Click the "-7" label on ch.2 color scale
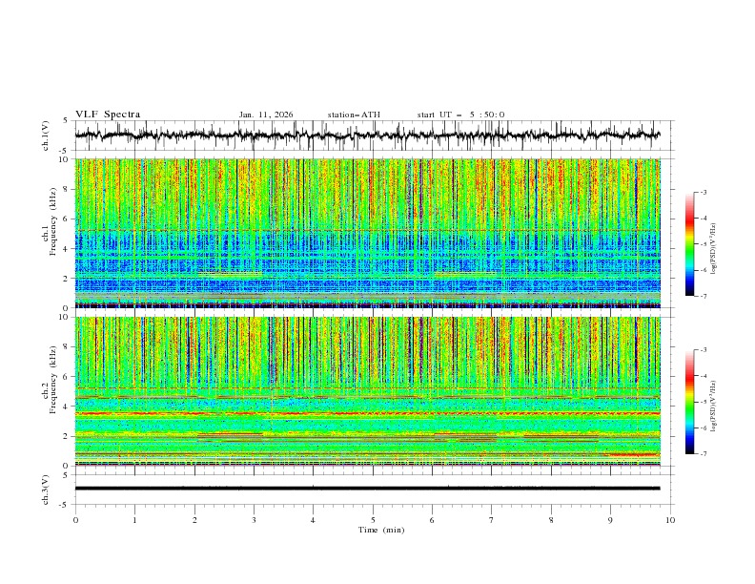The image size is (755, 584). coord(703,453)
